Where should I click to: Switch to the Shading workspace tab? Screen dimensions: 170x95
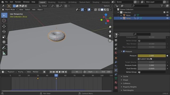pos(96,2)
